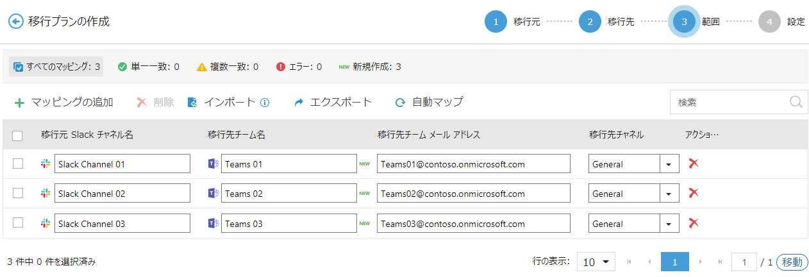
Task: Click Slack icon beside Slack Channel 01
Action: click(46, 164)
